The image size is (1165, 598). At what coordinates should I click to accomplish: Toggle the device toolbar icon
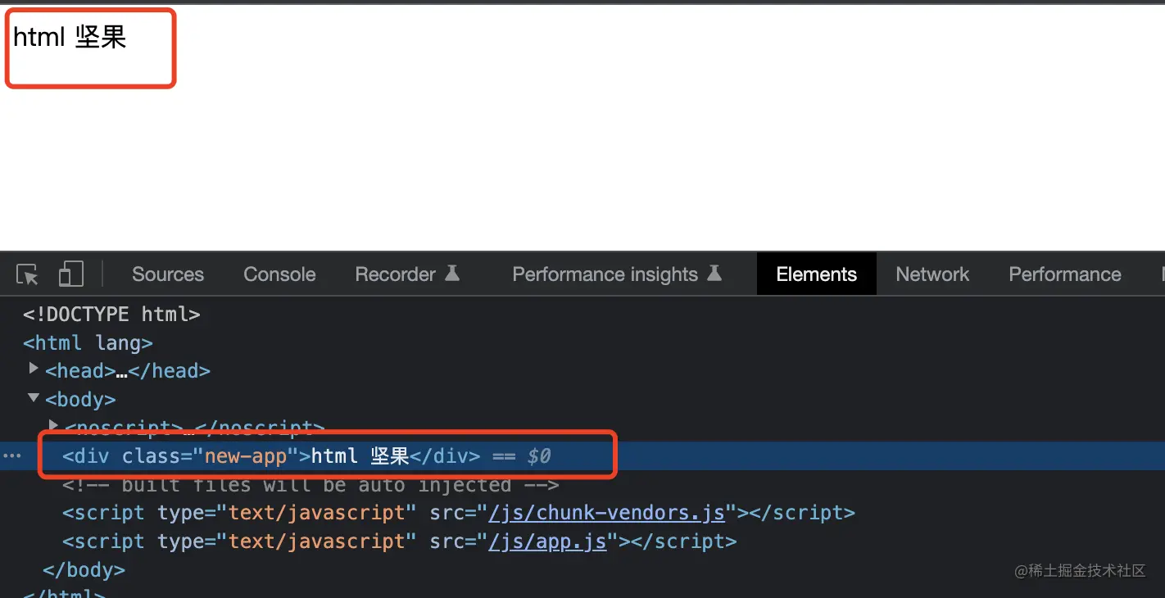[70, 274]
